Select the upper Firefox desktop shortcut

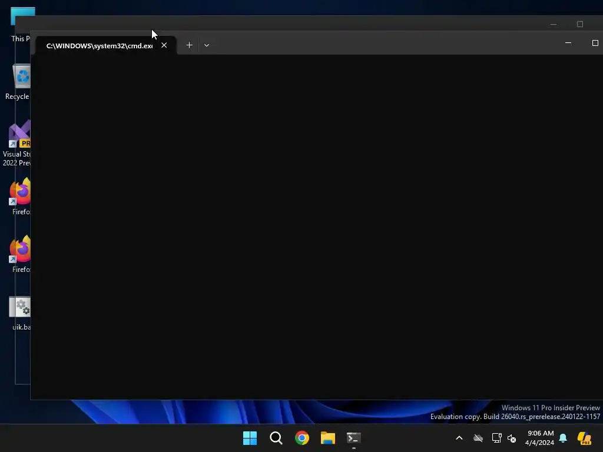click(x=20, y=197)
